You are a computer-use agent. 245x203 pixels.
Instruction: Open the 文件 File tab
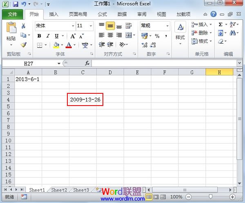(x=13, y=14)
